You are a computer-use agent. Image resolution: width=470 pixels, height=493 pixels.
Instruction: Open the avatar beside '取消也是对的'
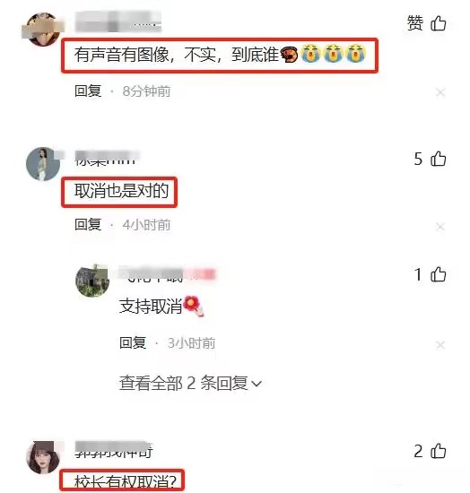point(43,164)
